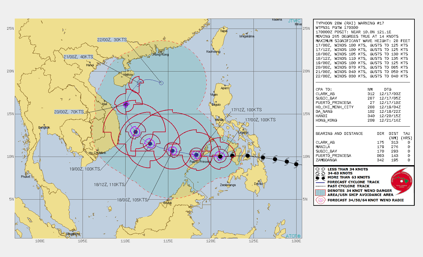Select the 21/00Z forecast position marker south of Haikou
The height and width of the screenshot is (257, 423).
click(139, 83)
